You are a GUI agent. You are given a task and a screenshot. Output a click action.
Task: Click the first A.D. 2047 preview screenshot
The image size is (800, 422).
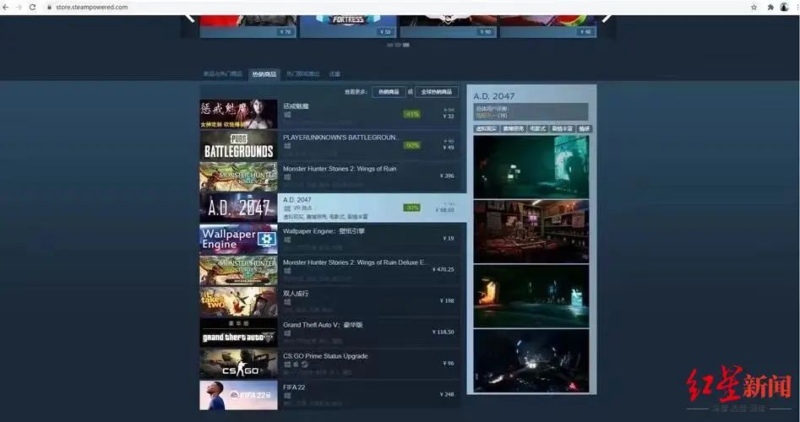tap(531, 166)
